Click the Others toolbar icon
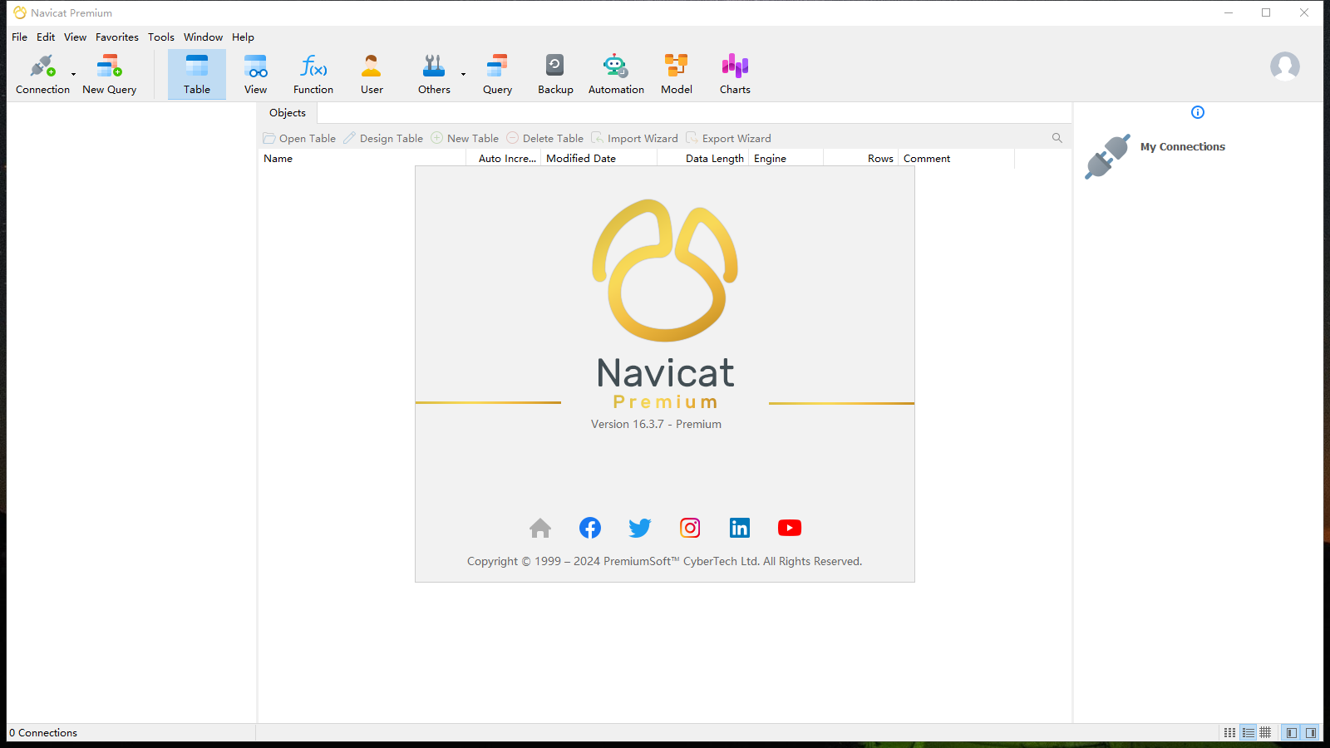The image size is (1330, 748). 434,74
